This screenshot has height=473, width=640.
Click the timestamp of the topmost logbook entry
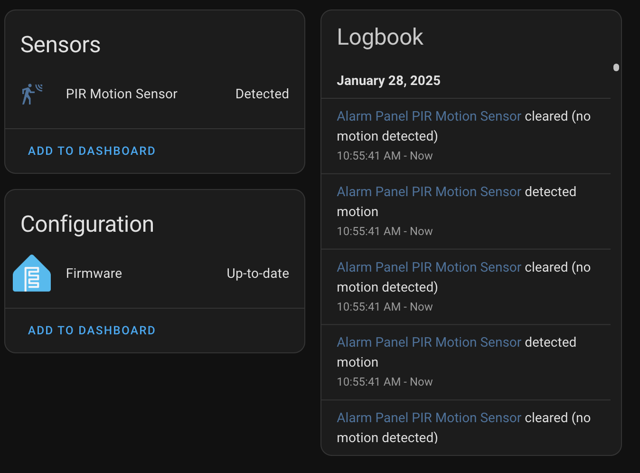[x=385, y=156]
